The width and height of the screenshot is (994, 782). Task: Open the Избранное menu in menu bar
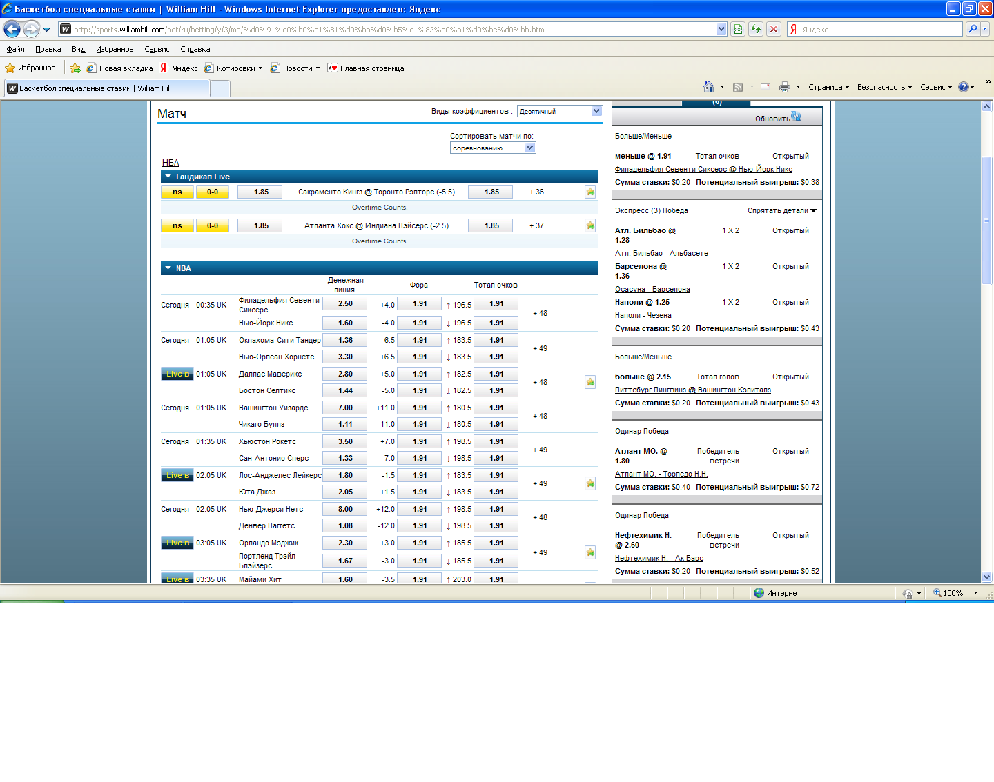tap(115, 49)
